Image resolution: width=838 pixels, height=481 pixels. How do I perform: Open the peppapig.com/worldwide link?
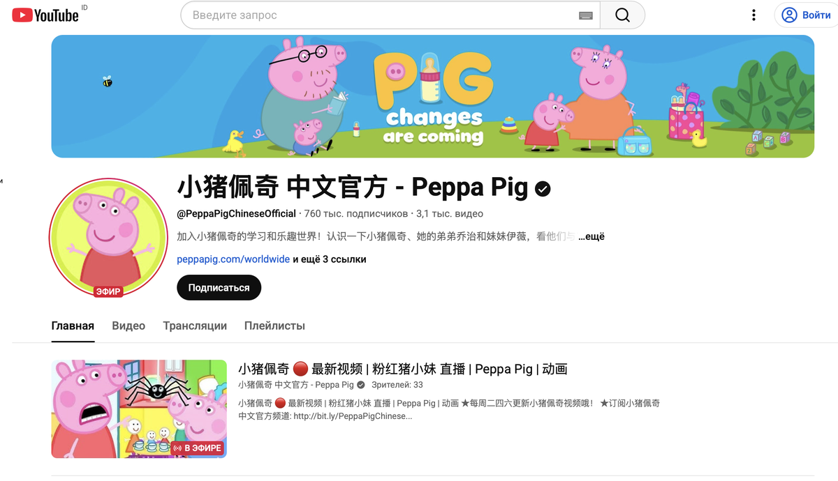tap(233, 259)
